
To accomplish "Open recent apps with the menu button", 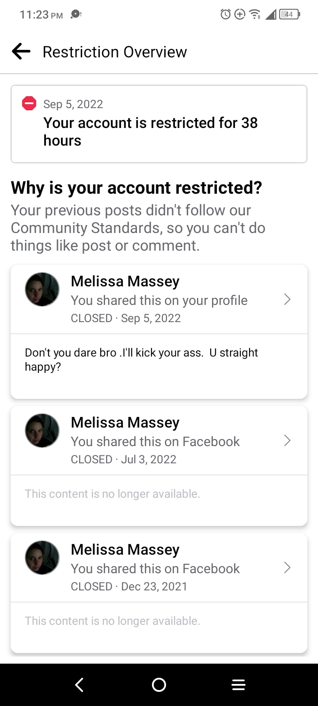I will (x=238, y=685).
